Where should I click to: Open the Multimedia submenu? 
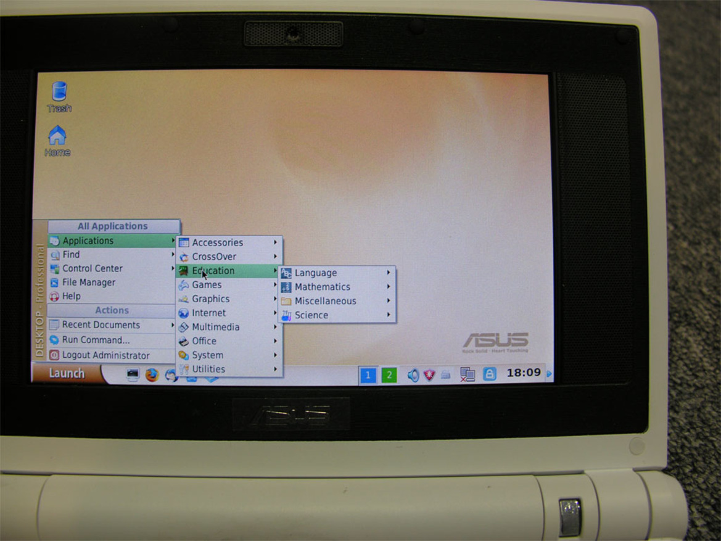pyautogui.click(x=229, y=327)
